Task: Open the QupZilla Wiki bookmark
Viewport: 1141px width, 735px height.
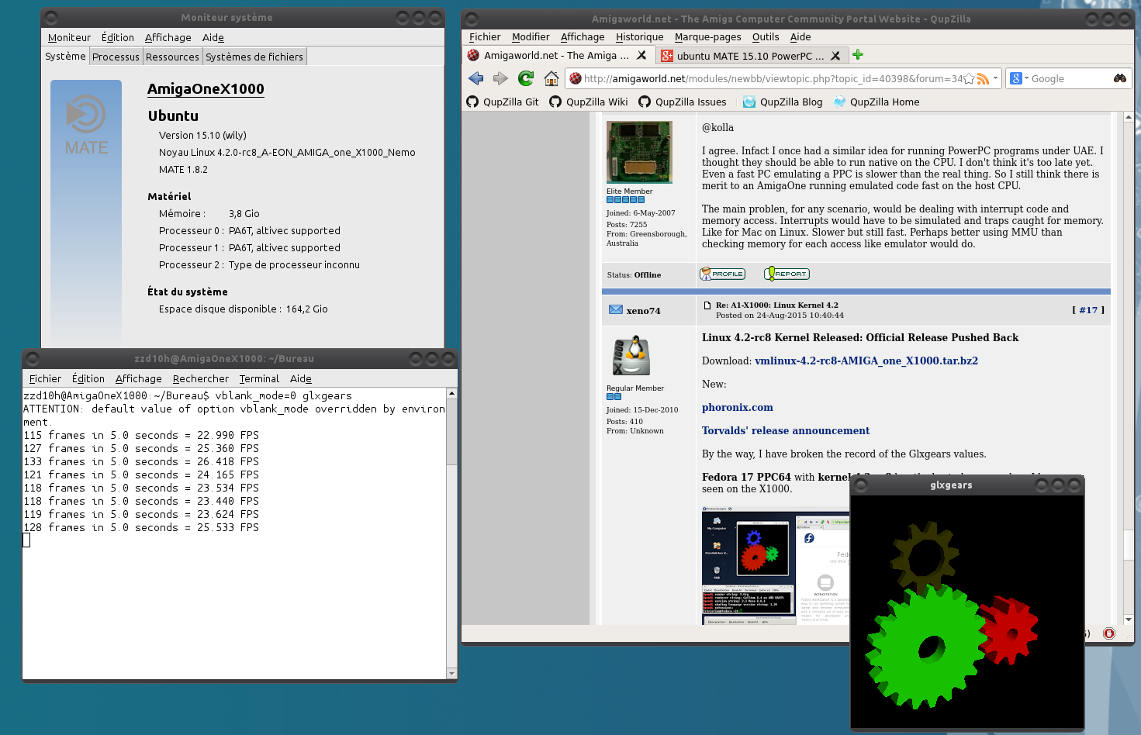Action: pyautogui.click(x=588, y=102)
